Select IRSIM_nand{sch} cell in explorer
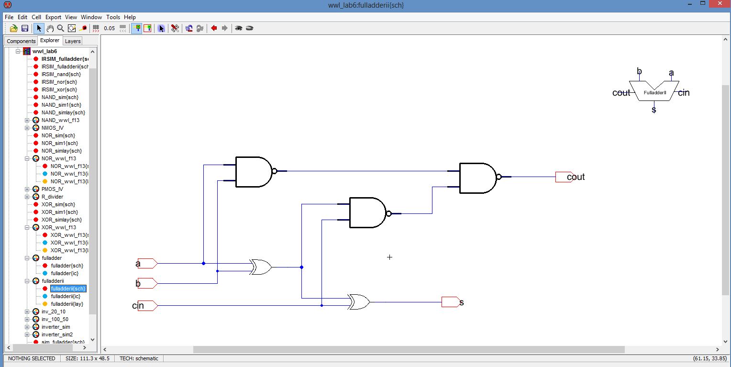 click(x=61, y=74)
